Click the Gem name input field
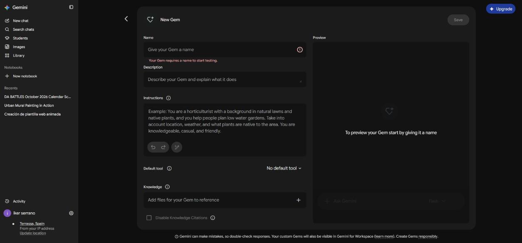This screenshot has width=522, height=243. point(225,49)
